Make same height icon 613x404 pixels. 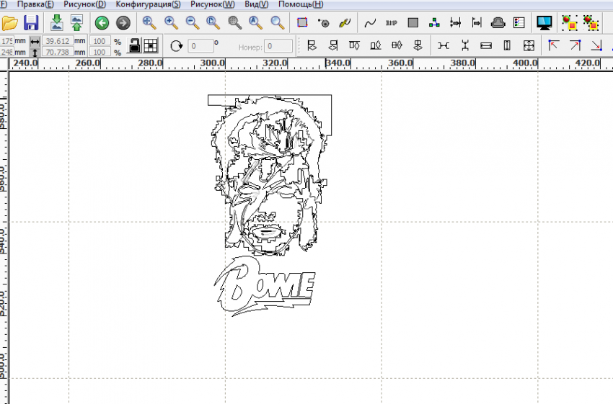507,45
